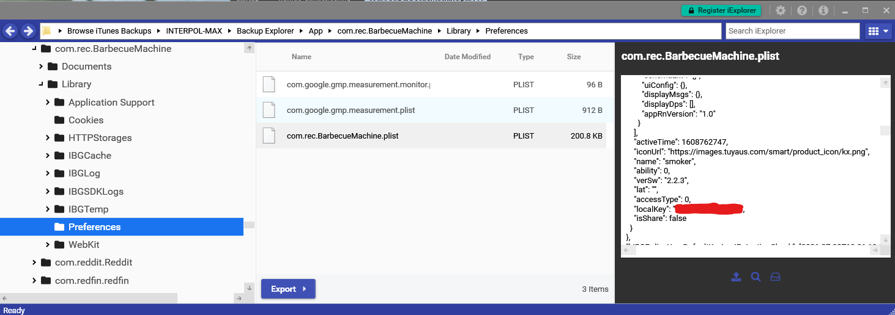This screenshot has height=315, width=895.
Task: Collapse the com.rec.BarbecueMachine tree node
Action: [x=33, y=49]
